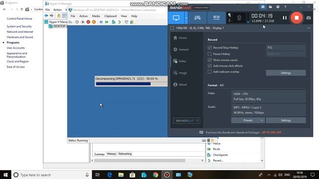The image size is (319, 179).
Task: Click Bandicam's mouse cursor effect icon
Action: [x=229, y=15]
